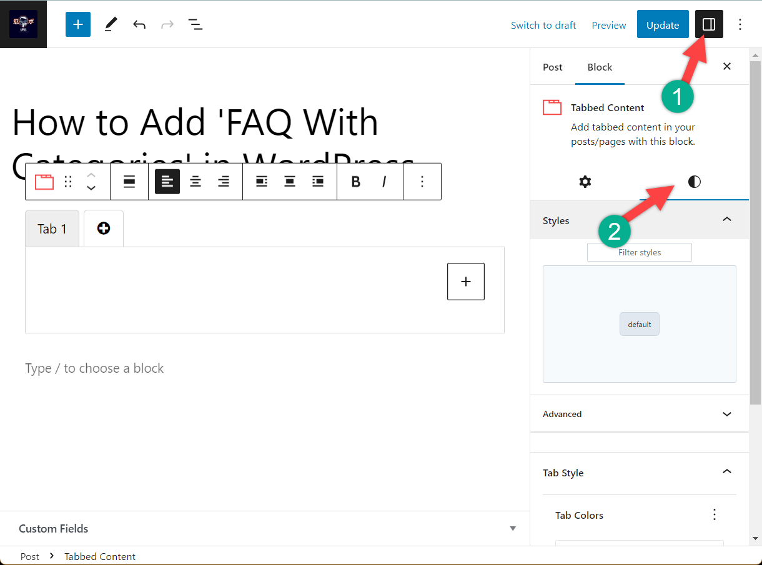
Task: Align text center in block toolbar
Action: pos(195,182)
